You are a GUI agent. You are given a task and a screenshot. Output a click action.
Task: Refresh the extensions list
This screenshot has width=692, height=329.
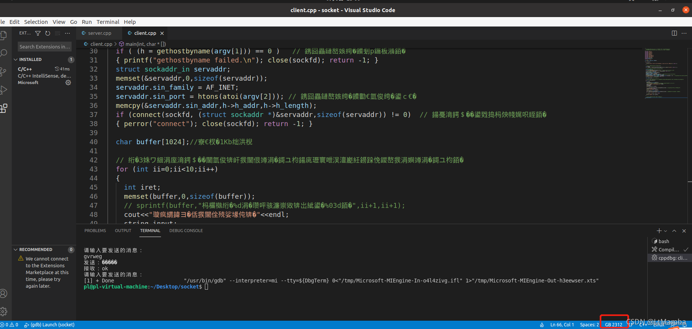pyautogui.click(x=48, y=33)
